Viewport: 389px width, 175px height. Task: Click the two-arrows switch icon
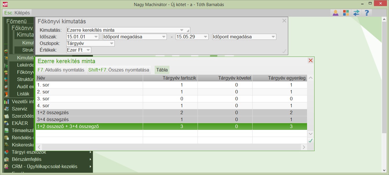point(356,13)
